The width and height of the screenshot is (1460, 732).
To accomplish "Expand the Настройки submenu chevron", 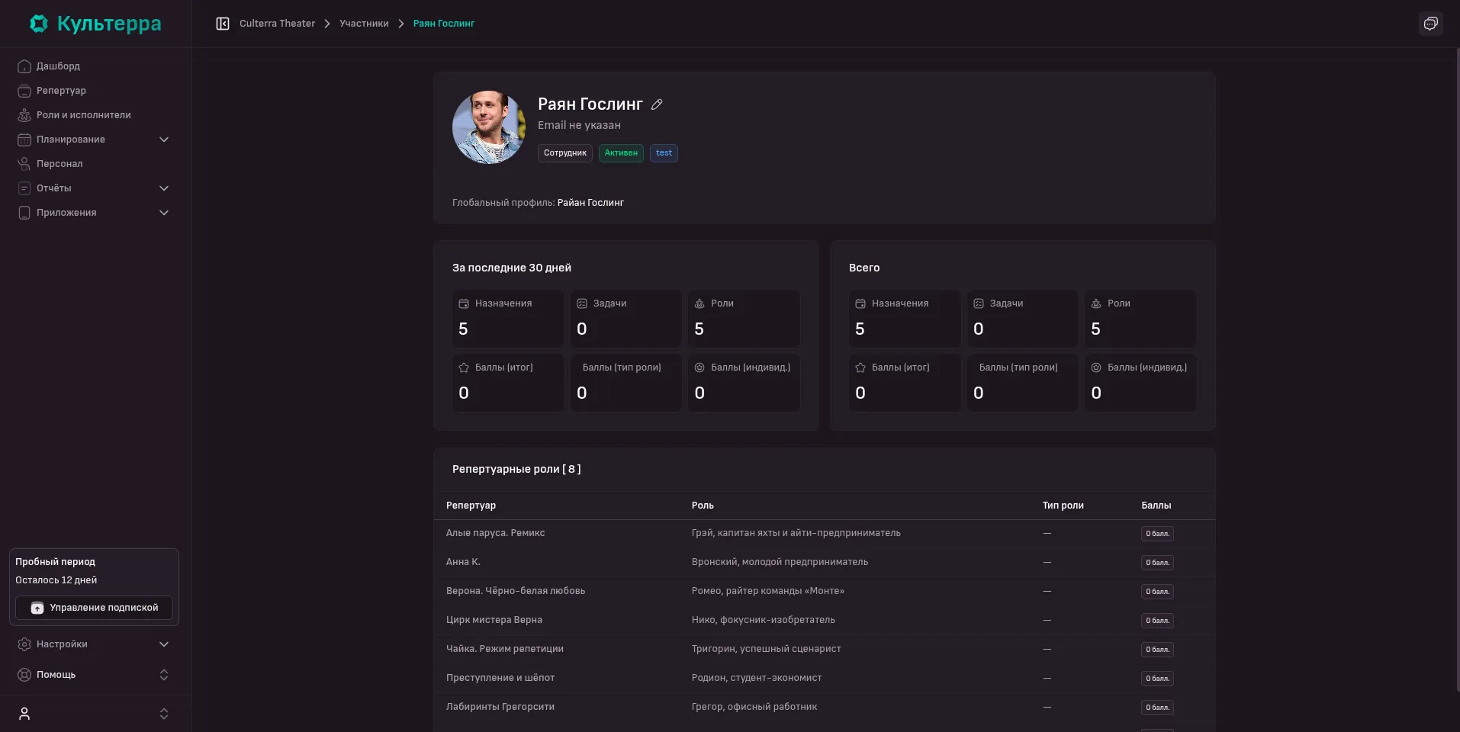I will [164, 644].
